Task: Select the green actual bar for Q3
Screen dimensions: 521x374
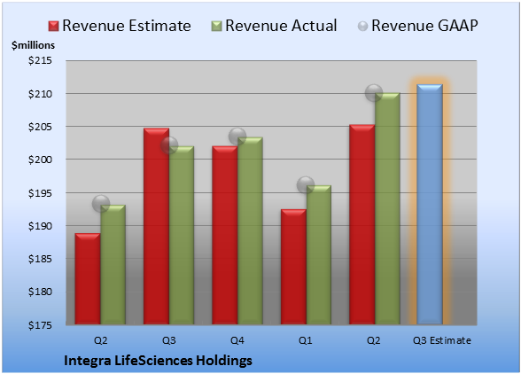Action: click(x=182, y=235)
